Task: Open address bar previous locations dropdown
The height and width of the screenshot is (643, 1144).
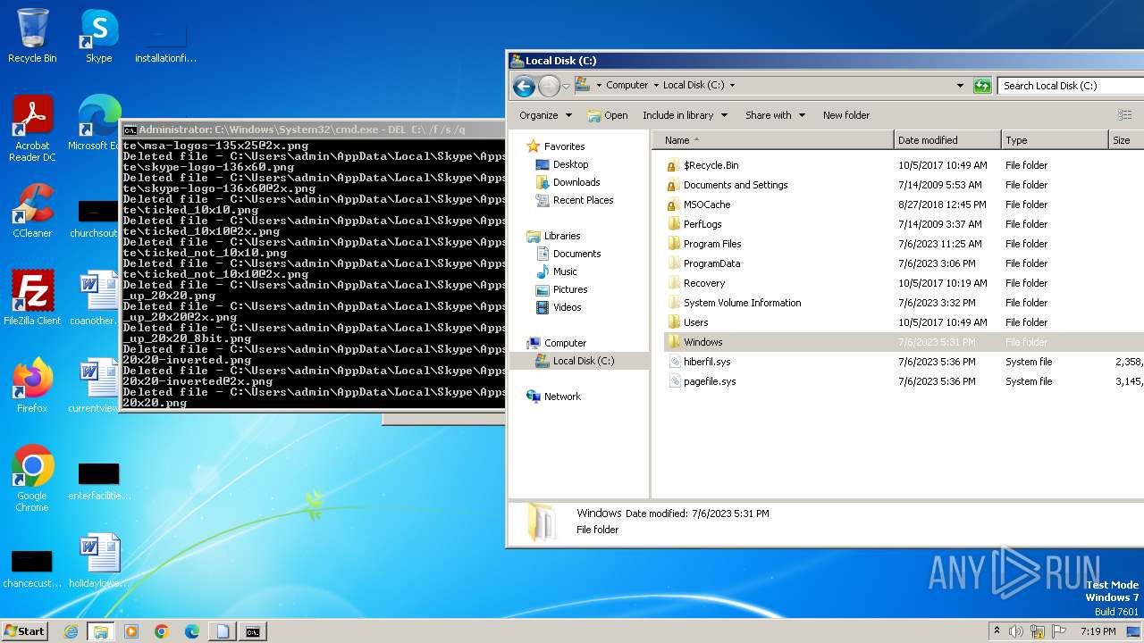Action: 961,86
